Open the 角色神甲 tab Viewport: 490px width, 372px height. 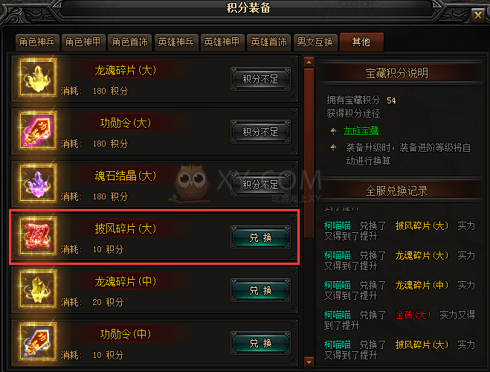tap(83, 42)
